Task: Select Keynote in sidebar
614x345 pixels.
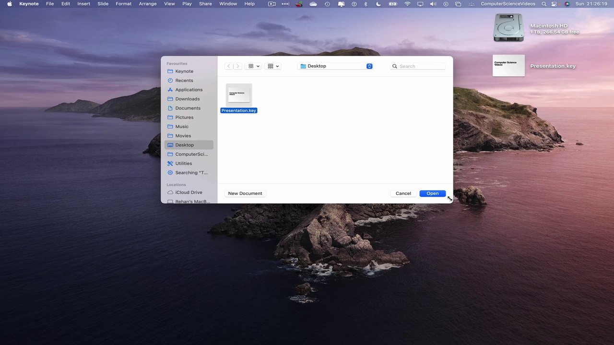Action: (x=189, y=71)
